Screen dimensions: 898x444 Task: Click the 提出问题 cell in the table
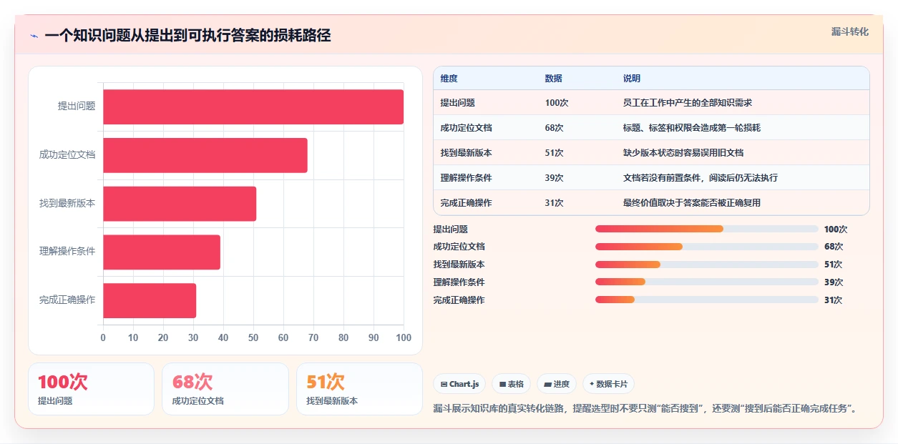[x=458, y=103]
